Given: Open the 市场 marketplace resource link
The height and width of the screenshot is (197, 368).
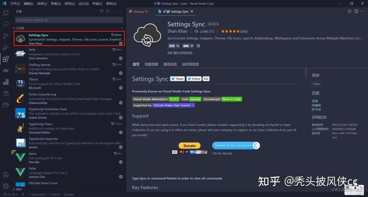Looking at the screenshot, I should pyautogui.click(x=315, y=101).
